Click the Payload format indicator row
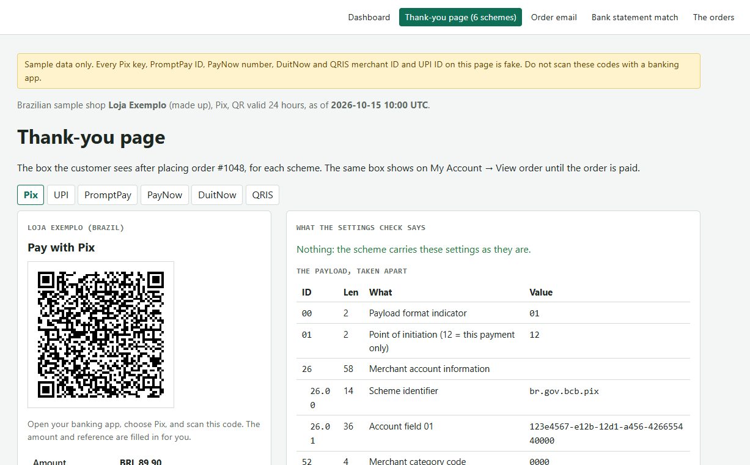 point(493,313)
